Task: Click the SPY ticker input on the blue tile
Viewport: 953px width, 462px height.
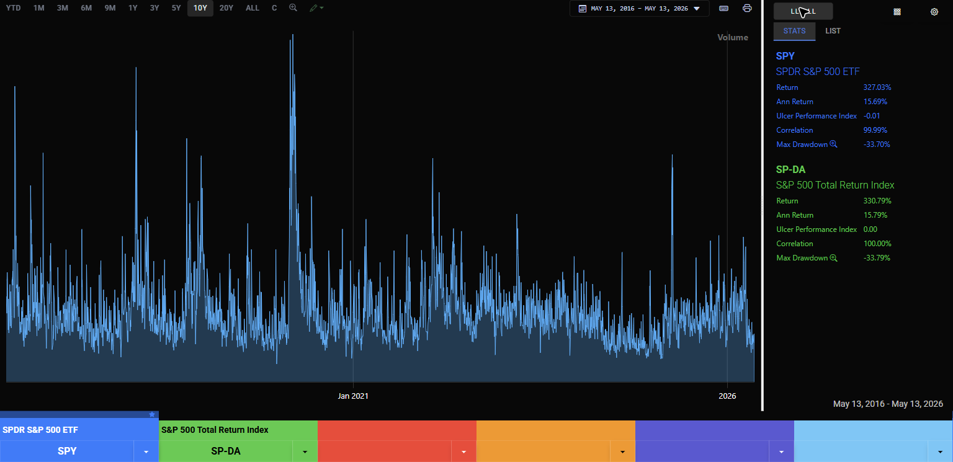Action: (67, 451)
